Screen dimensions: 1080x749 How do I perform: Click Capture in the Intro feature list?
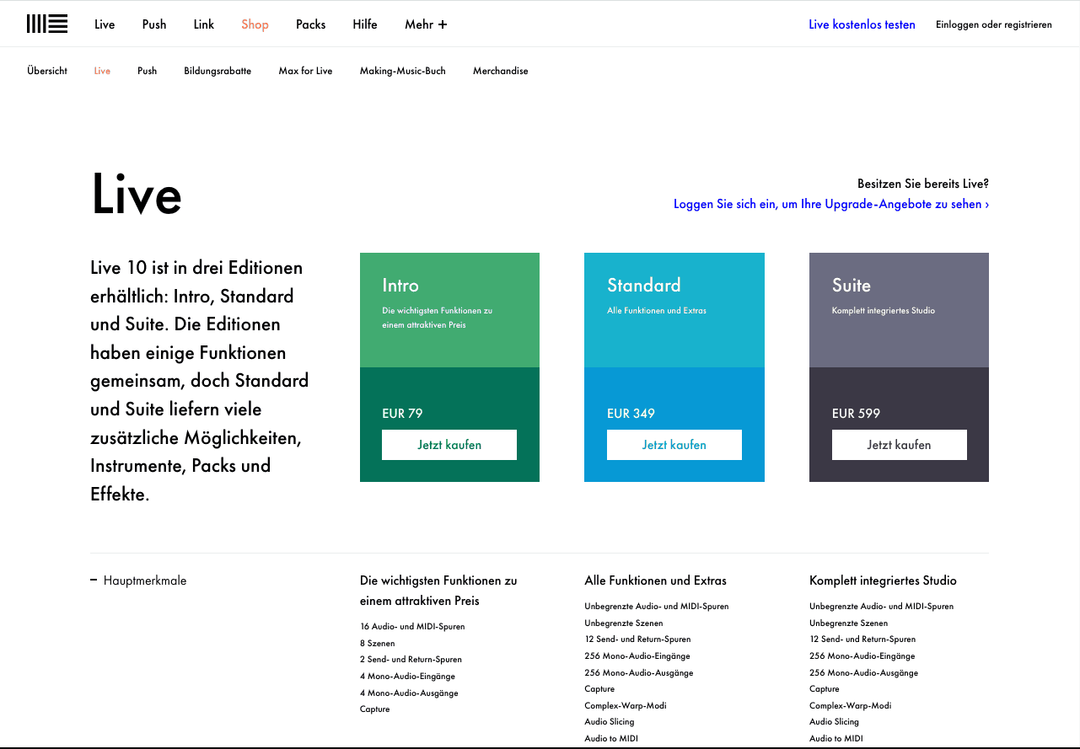(375, 709)
